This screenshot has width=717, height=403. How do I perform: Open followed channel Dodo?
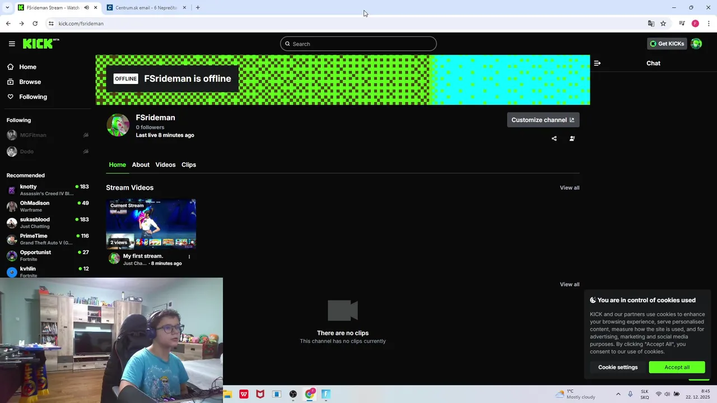click(27, 151)
